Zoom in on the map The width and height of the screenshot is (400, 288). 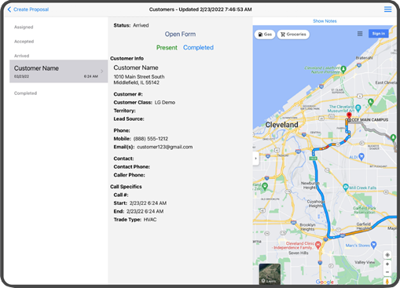[387, 264]
